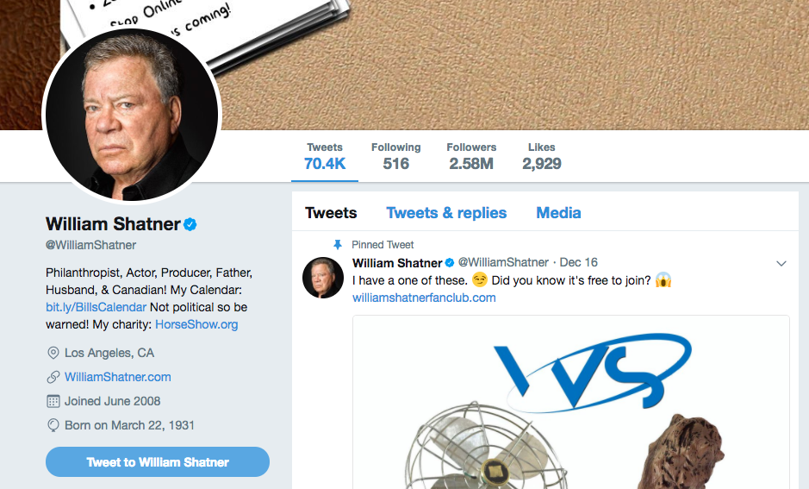The height and width of the screenshot is (489, 809).
Task: Click the verified badge in the pinned tweet
Action: point(449,262)
